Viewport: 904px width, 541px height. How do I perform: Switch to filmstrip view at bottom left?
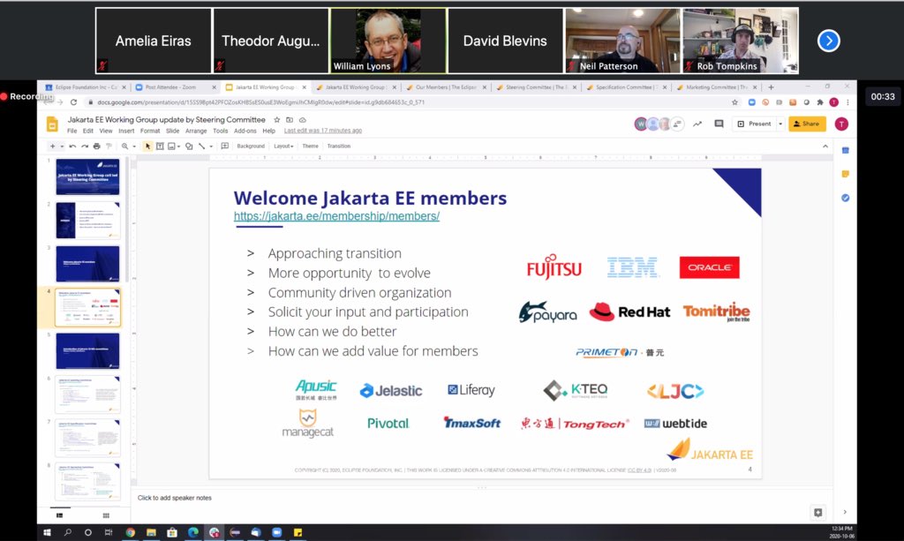59,515
